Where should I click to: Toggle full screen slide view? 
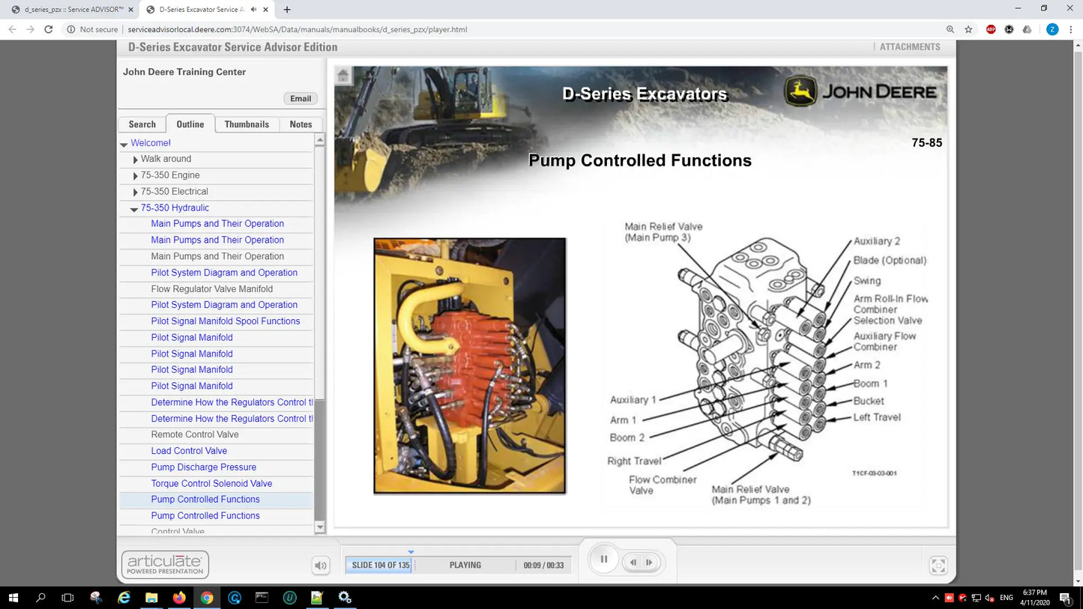pos(938,566)
